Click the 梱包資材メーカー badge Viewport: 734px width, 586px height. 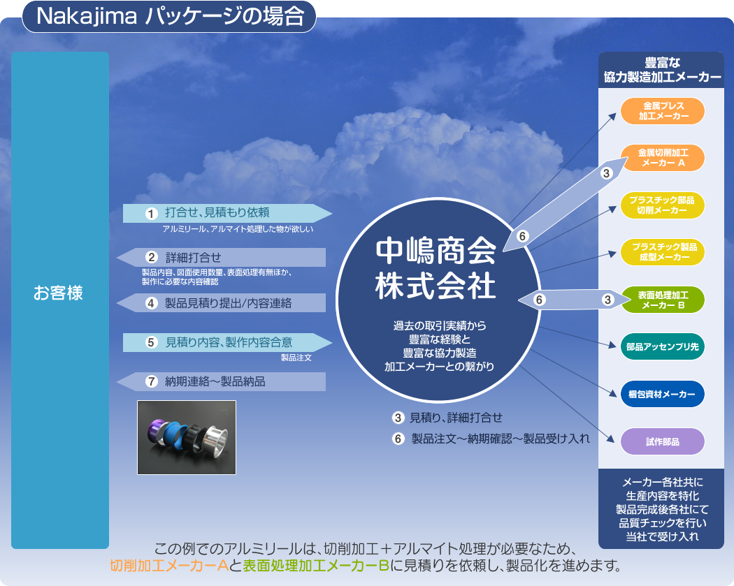pyautogui.click(x=661, y=394)
